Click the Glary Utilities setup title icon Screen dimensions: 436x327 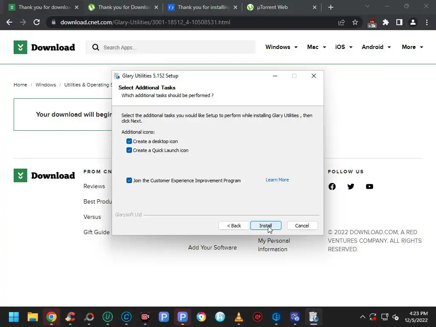[117, 76]
